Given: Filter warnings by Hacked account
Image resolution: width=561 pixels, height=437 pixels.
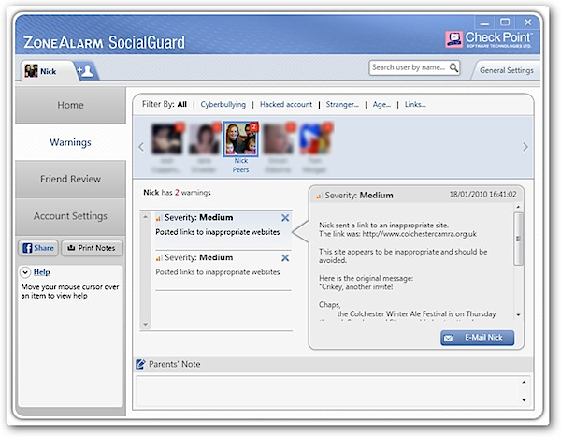Looking at the screenshot, I should coord(286,104).
